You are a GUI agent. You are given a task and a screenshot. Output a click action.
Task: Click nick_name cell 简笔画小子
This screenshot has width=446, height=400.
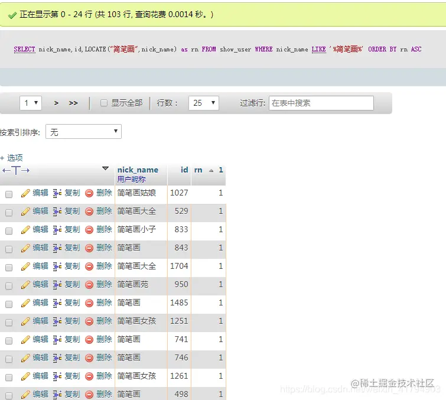tap(136, 229)
